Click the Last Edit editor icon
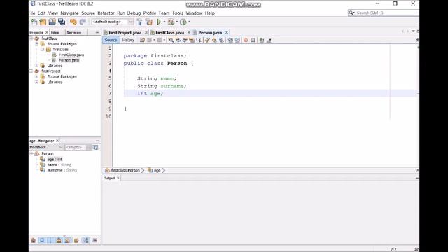This screenshot has width=448, height=252. coord(142,41)
